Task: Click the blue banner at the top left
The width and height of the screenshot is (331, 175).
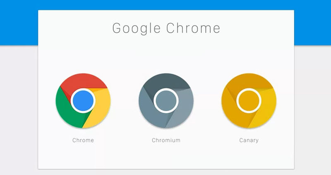Action: pos(19,23)
